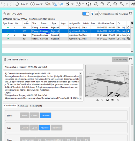The width and height of the screenshot is (135, 141).
Task: Click the New Issue button
Action: click(x=122, y=14)
